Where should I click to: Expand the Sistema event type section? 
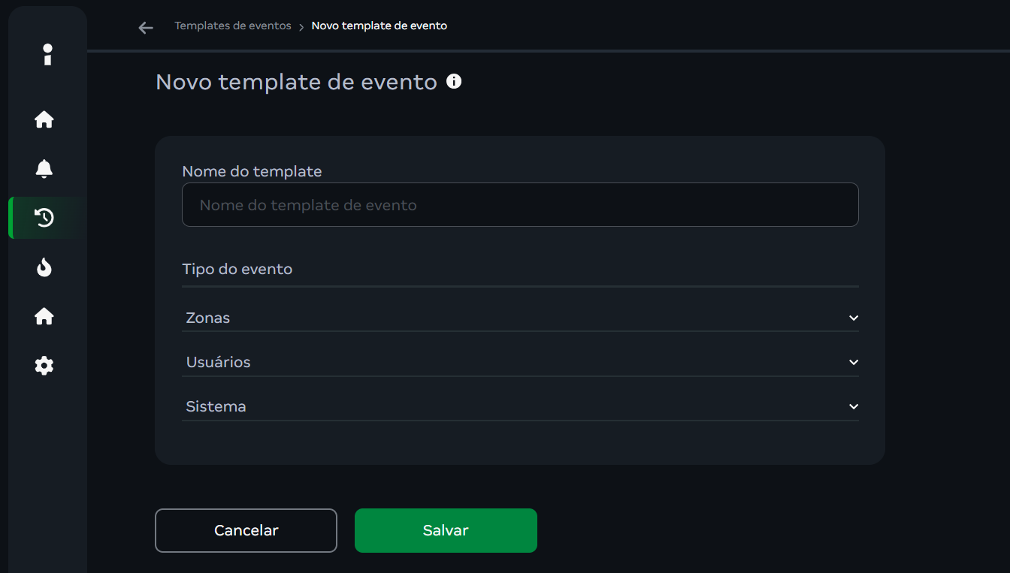pos(520,406)
